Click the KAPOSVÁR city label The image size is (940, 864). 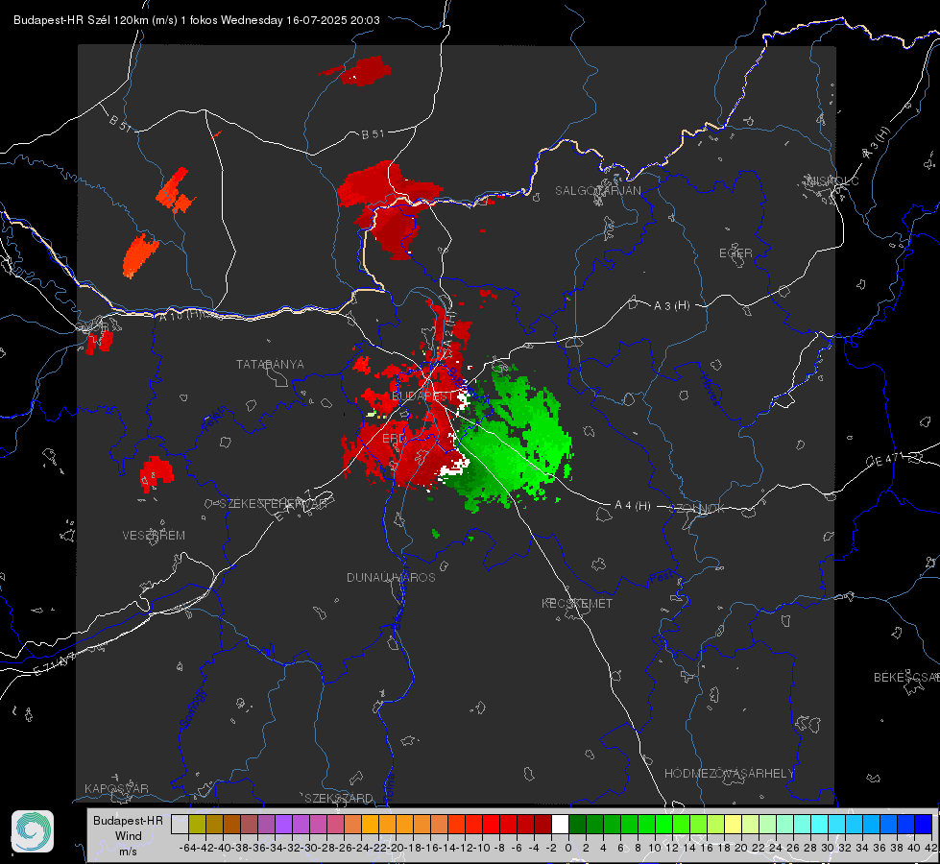116,788
